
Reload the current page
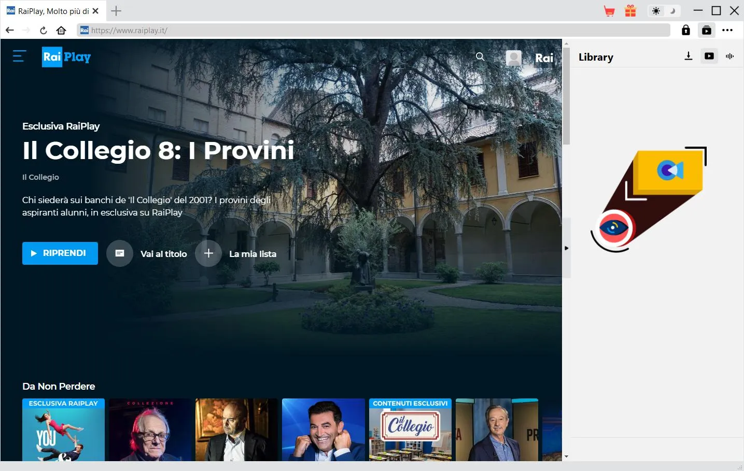point(44,30)
